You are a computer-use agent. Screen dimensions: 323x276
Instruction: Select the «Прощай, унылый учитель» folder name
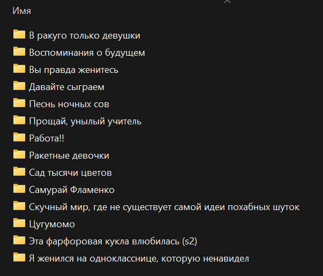pyautogui.click(x=85, y=121)
